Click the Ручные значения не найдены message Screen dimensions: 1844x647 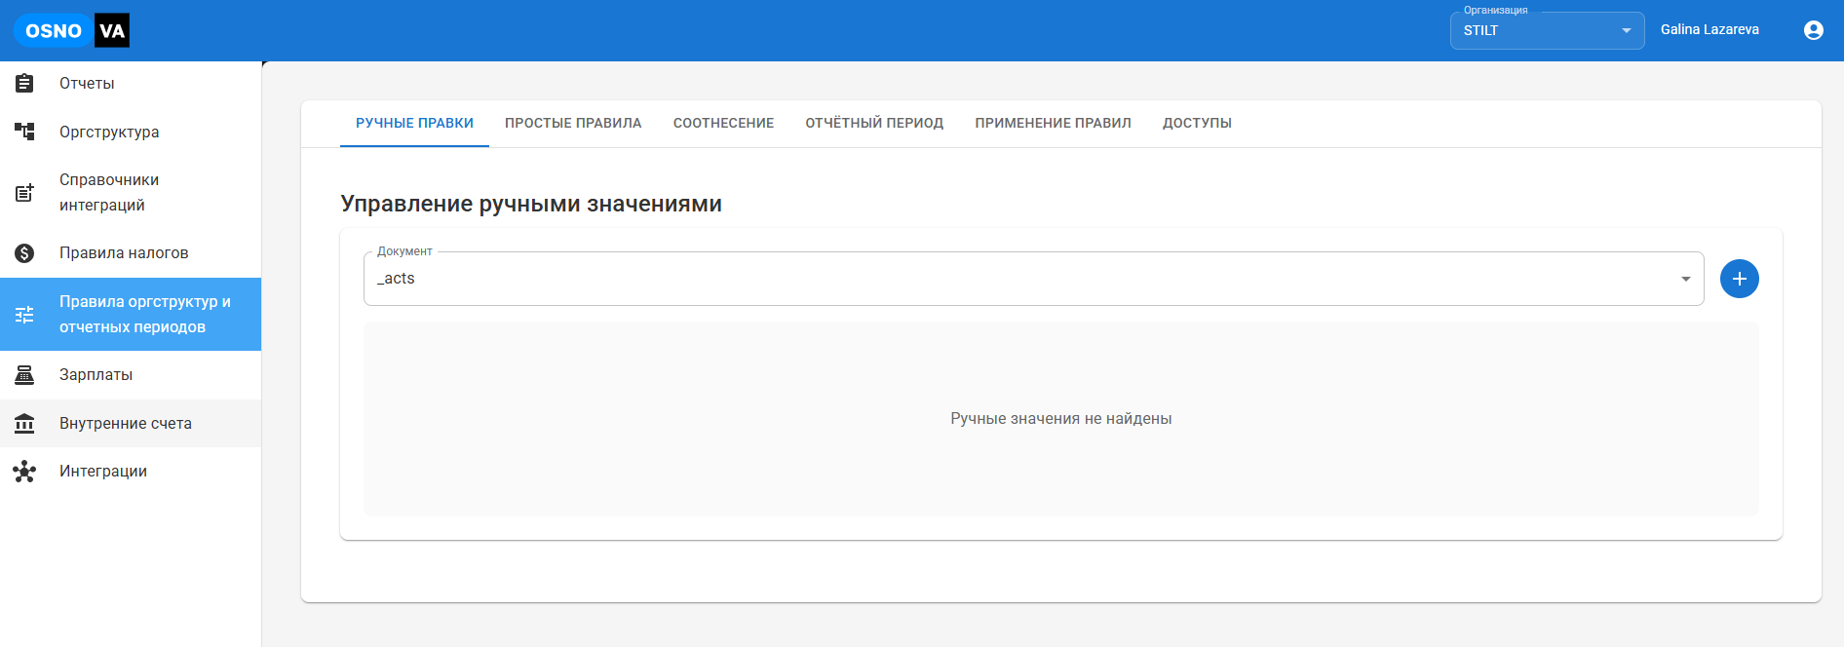tap(1061, 419)
